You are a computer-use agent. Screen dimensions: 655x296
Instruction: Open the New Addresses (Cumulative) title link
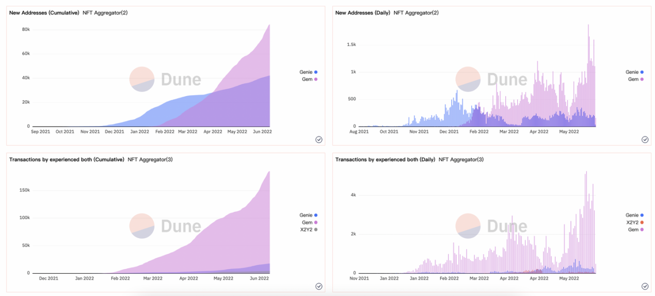(x=44, y=12)
